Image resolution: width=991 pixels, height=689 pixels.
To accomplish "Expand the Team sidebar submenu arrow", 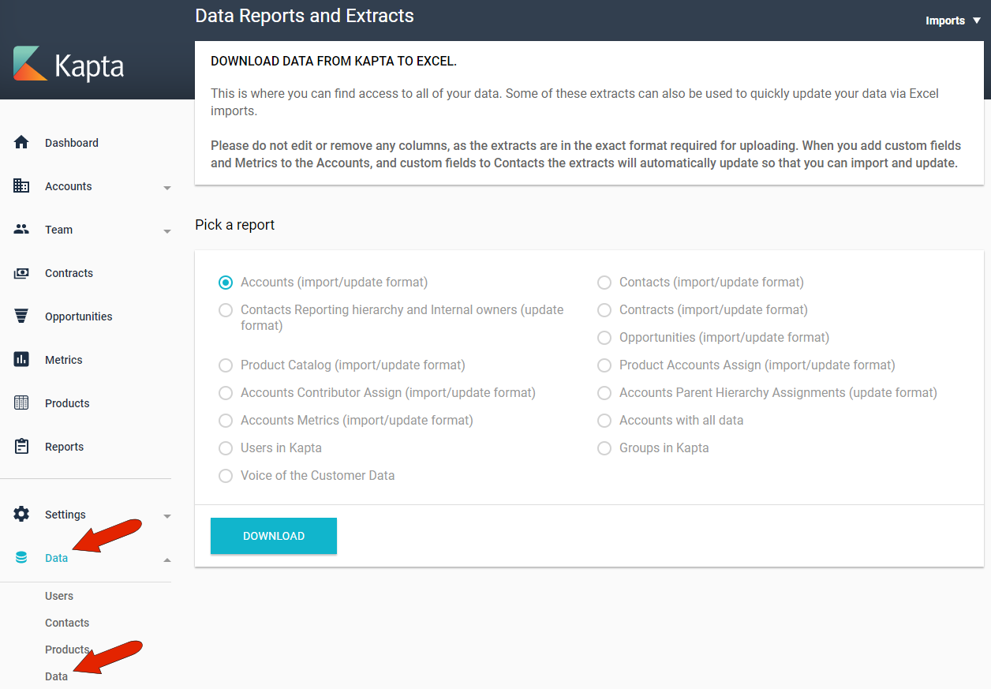I will click(166, 231).
